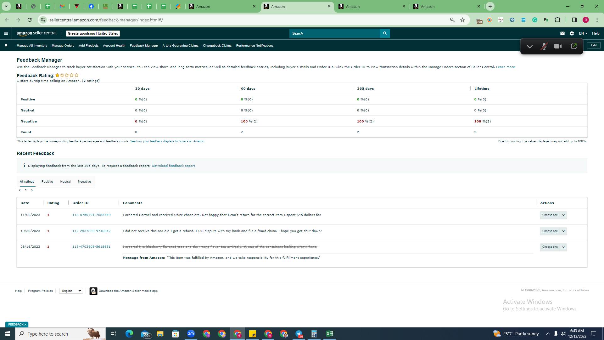Go to previous feedback page arrow

pyautogui.click(x=20, y=190)
